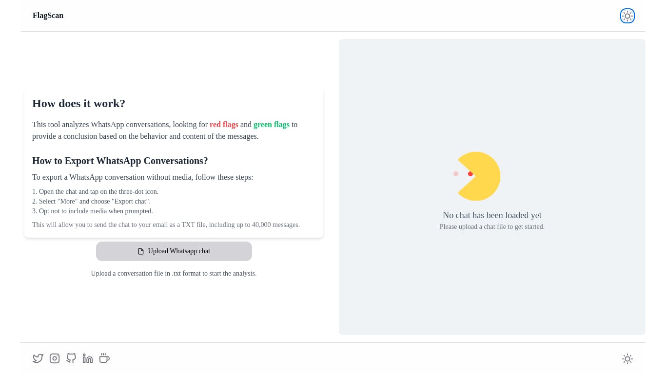The image size is (666, 374).
Task: Click the Pac-Man illustration
Action: coord(477,176)
